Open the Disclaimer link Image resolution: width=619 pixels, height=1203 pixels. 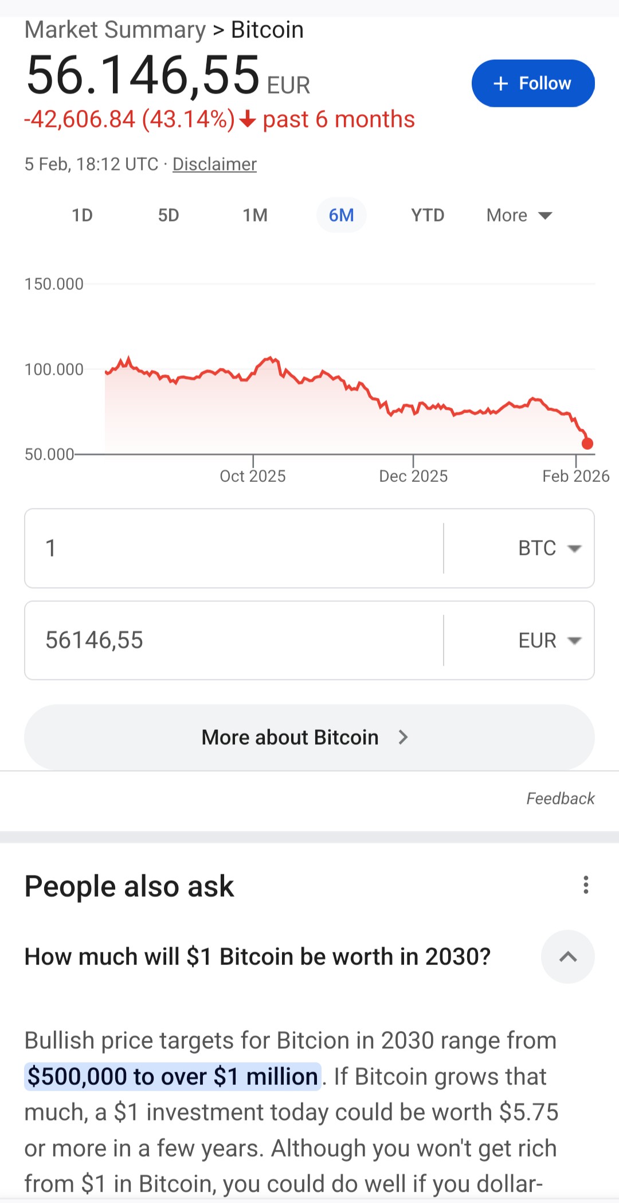(214, 165)
